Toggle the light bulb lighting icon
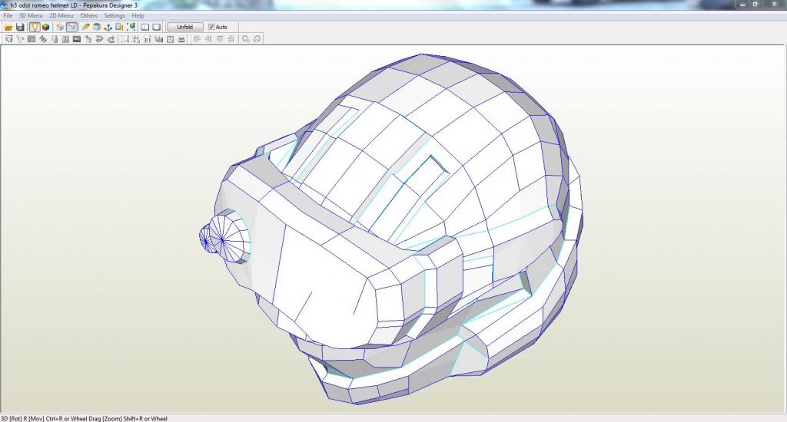 [34, 27]
